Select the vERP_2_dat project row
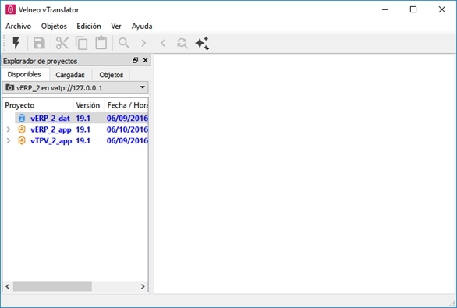This screenshot has height=308, width=457. 82,119
